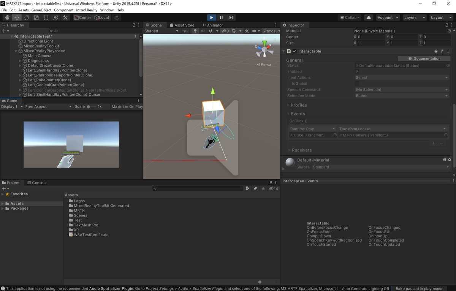
Task: Select the Move tool
Action: (x=17, y=17)
